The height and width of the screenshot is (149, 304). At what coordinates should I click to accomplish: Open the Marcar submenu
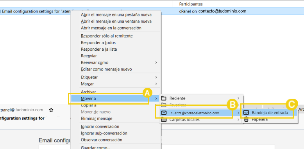[x=116, y=84]
